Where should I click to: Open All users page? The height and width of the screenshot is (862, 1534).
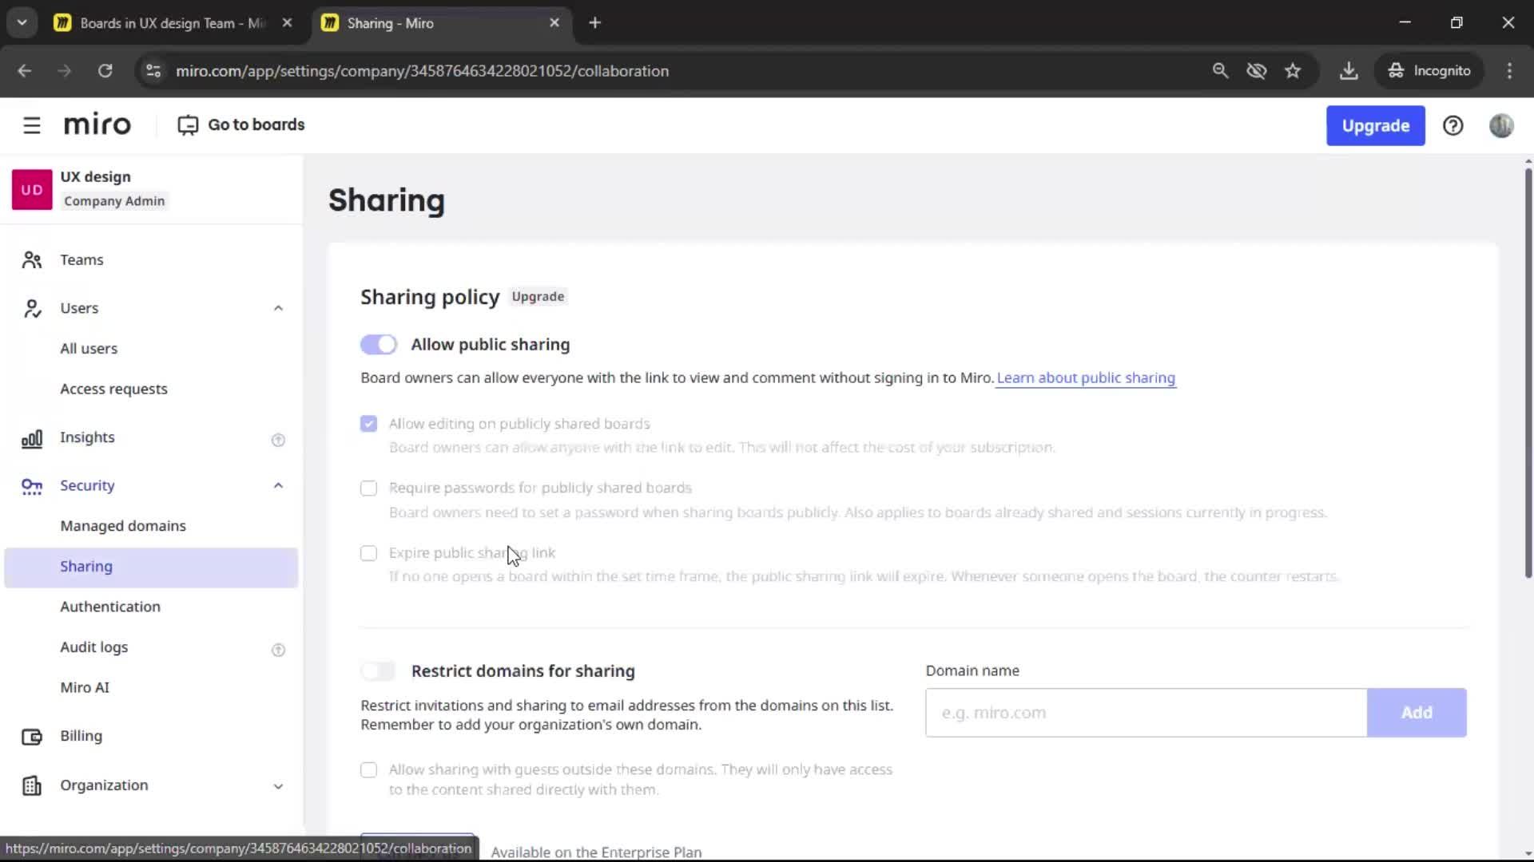click(x=89, y=349)
